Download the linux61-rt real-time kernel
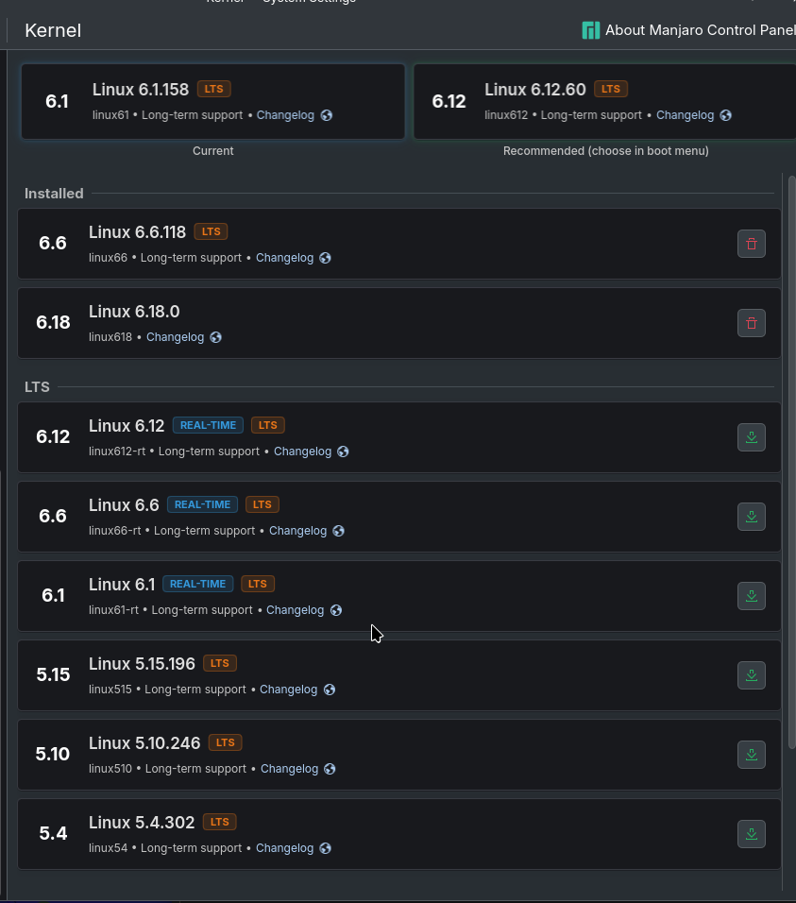This screenshot has width=796, height=903. click(x=751, y=596)
